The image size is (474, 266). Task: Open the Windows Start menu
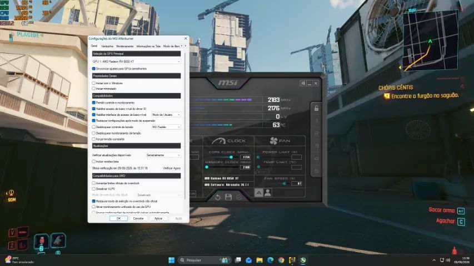(x=171, y=260)
